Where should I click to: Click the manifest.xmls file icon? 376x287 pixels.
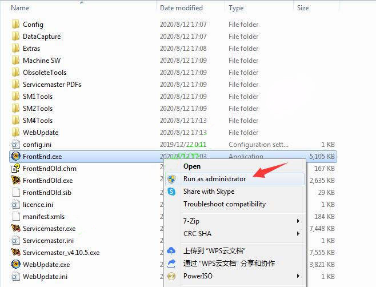(15, 216)
